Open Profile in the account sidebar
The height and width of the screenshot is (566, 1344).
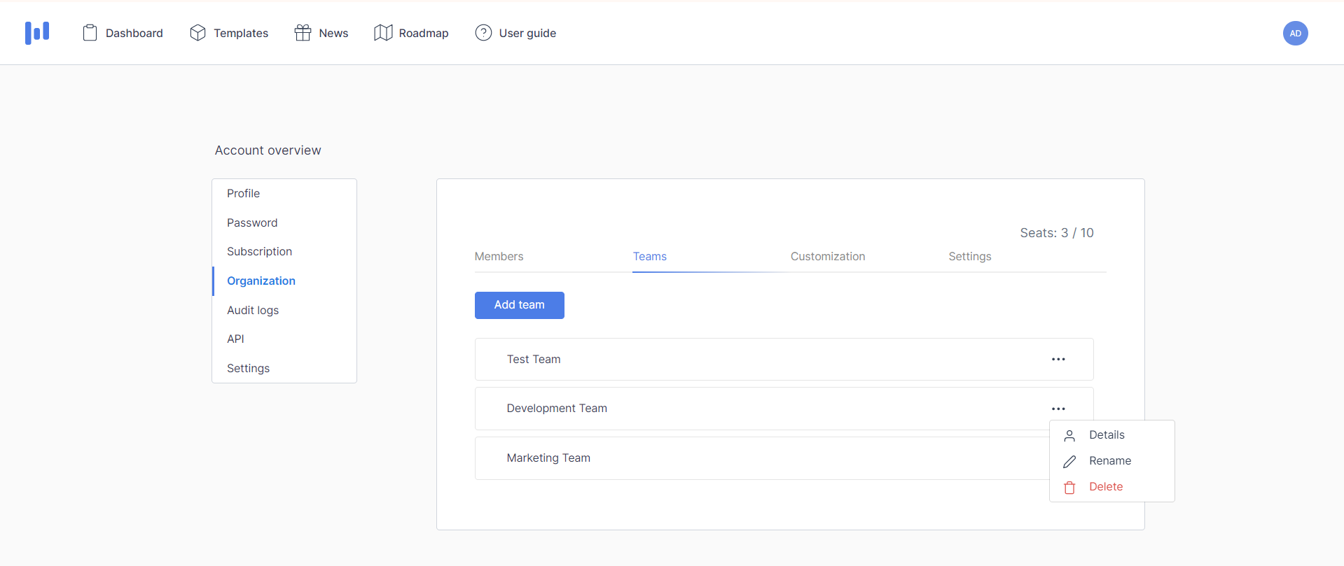[243, 194]
